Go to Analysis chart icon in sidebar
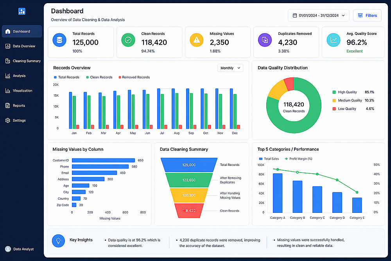The image size is (391, 261). pos(8,76)
